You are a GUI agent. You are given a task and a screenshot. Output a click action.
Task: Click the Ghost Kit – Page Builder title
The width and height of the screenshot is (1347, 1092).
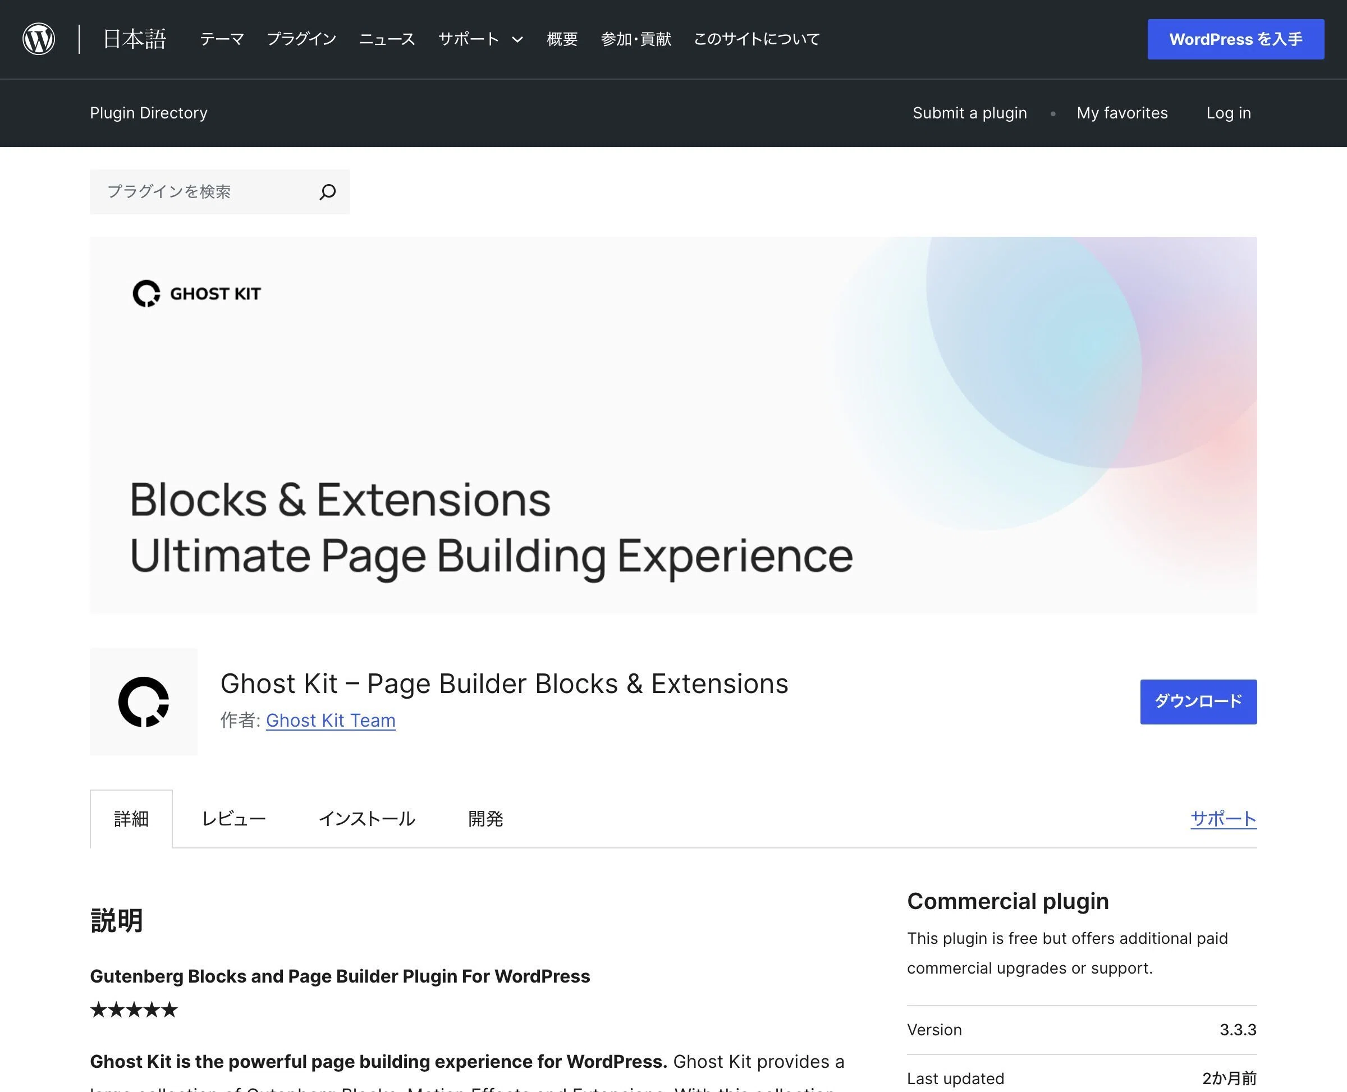click(x=504, y=683)
